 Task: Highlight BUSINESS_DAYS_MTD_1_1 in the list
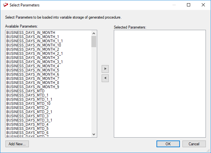(x=29, y=99)
